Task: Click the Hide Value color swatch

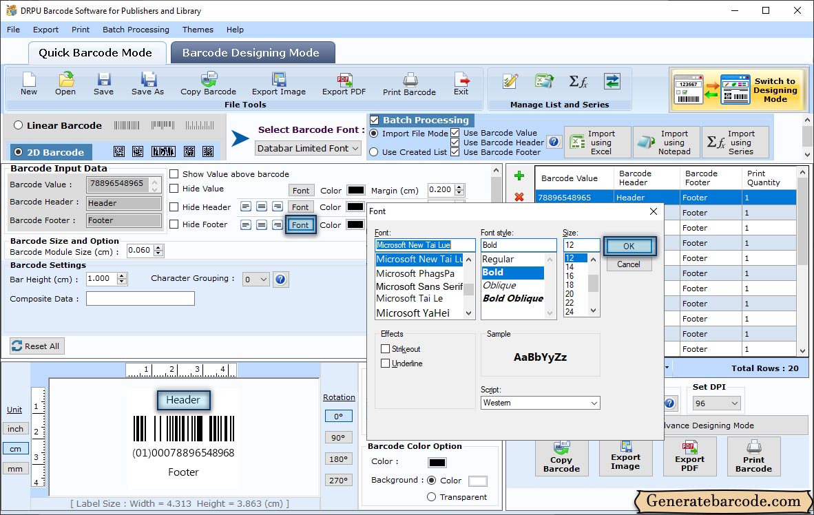Action: tap(355, 191)
